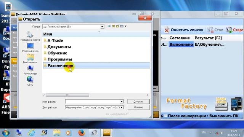Select the Документы folder
Screen dimensions: 244x137
[57, 47]
